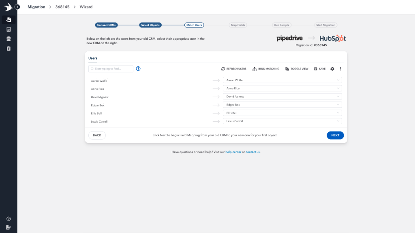Open the settings gear in Users toolbar
Viewport: 415px width, 233px height.
(x=332, y=69)
